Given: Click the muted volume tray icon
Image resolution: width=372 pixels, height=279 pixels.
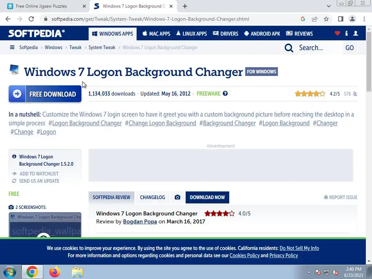Looking at the screenshot, I should (335, 272).
